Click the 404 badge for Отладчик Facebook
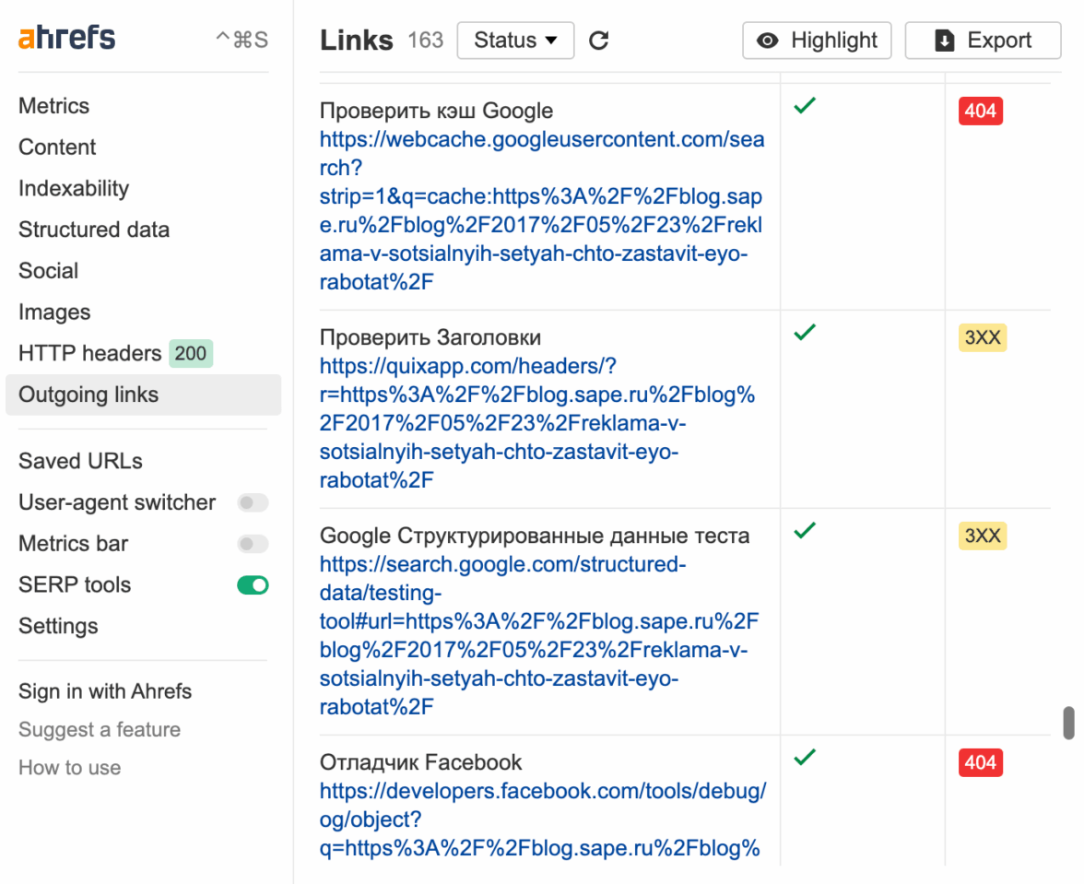This screenshot has width=1084, height=884. tap(980, 762)
